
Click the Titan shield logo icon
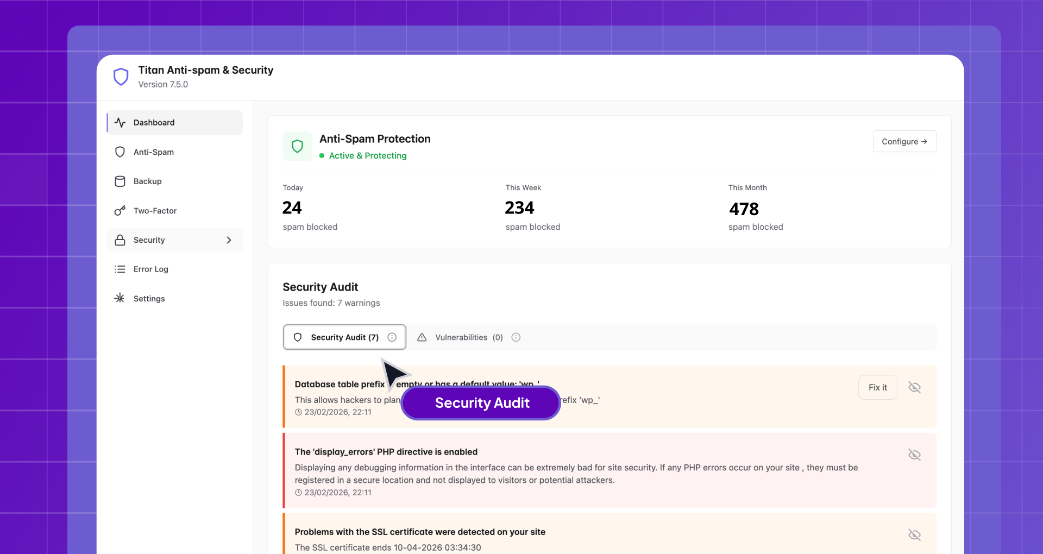click(121, 77)
